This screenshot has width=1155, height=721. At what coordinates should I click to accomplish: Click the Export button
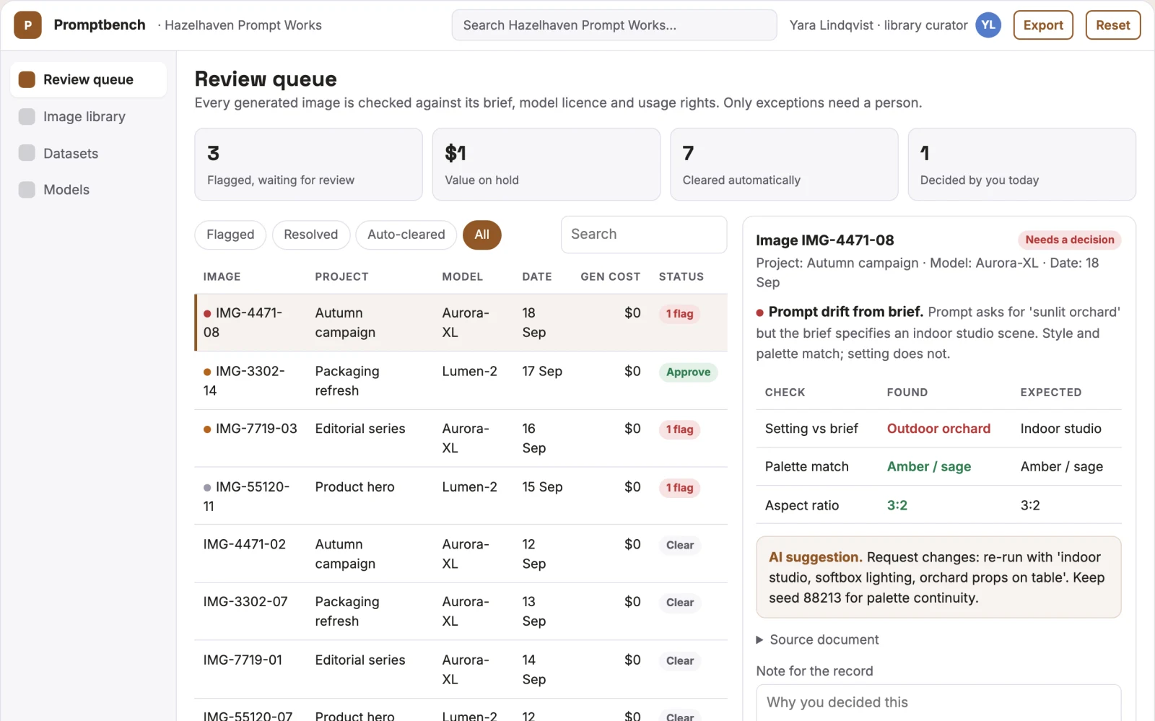pyautogui.click(x=1043, y=25)
